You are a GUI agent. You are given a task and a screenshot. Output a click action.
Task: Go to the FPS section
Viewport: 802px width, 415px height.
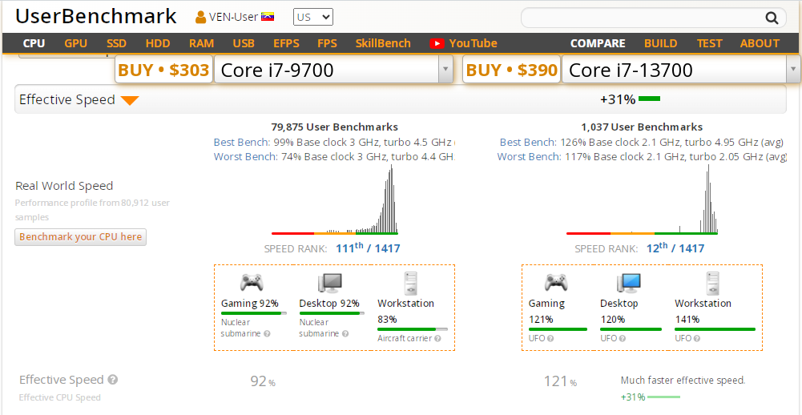click(x=327, y=43)
